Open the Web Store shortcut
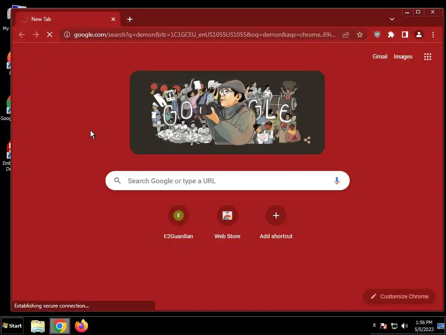446x335 pixels. pos(227,223)
